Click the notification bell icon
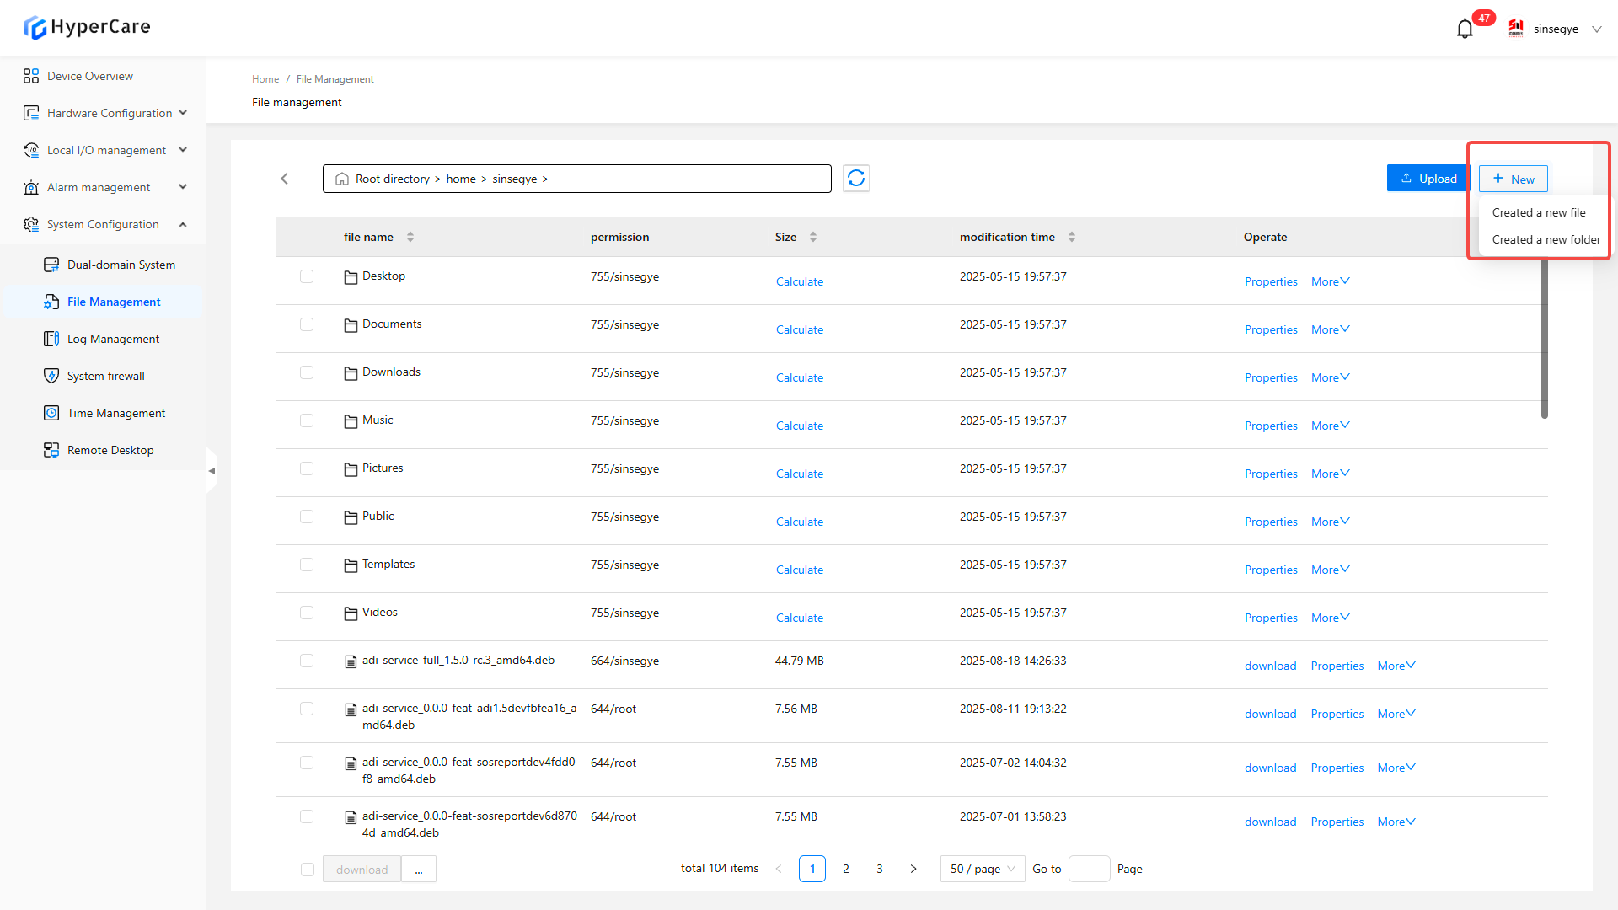This screenshot has height=910, width=1618. (1465, 29)
